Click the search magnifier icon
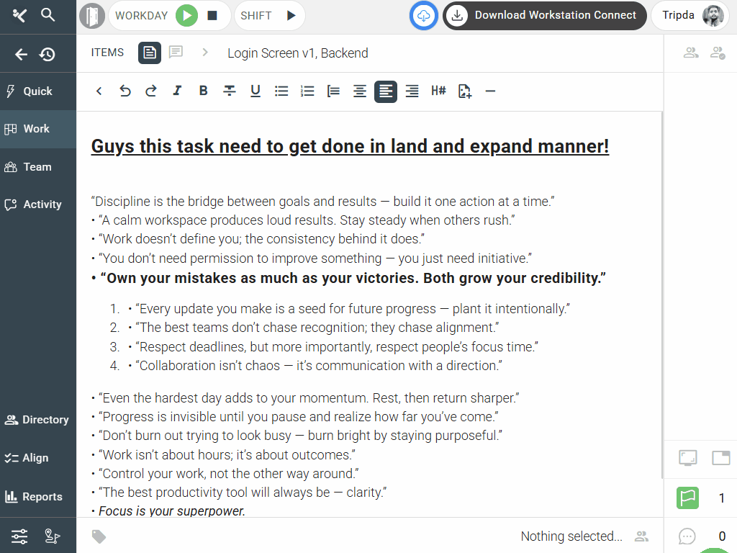 [48, 15]
